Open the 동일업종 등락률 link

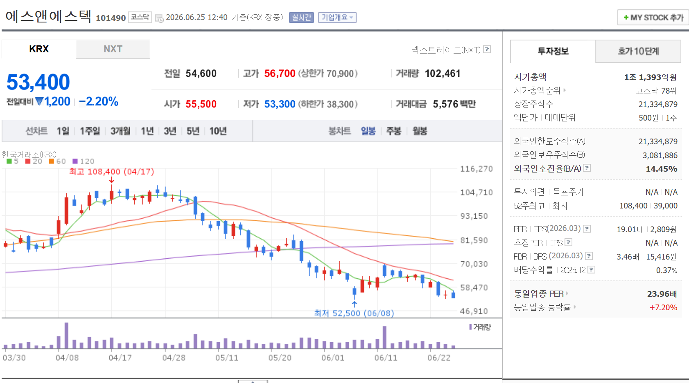[542, 307]
